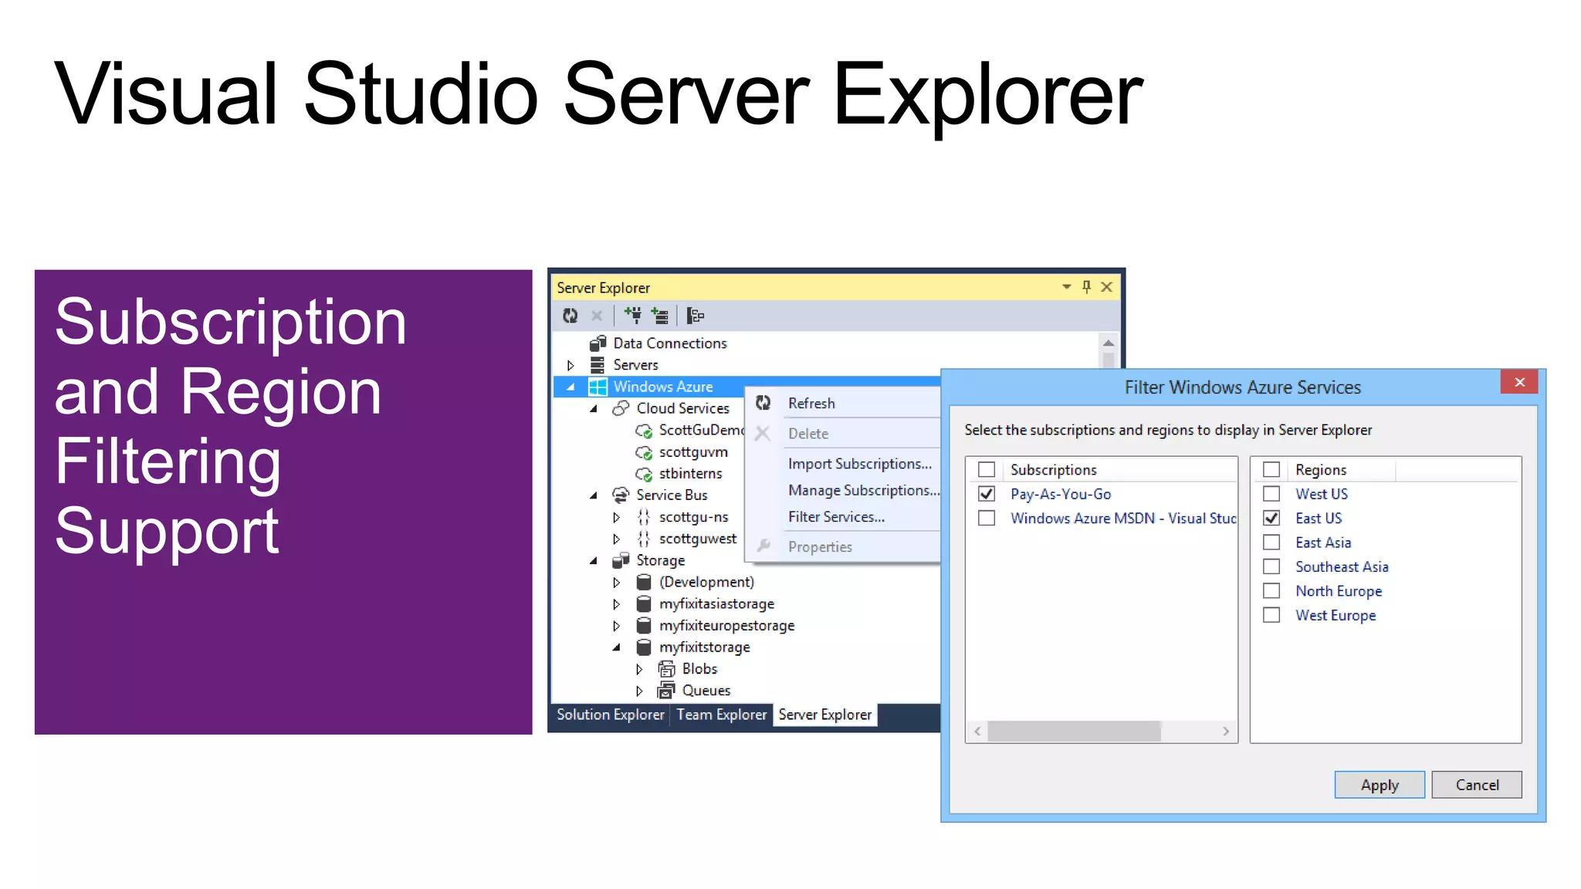Click the tree hierarchy icon in the toolbar
The width and height of the screenshot is (1581, 889).
click(695, 315)
